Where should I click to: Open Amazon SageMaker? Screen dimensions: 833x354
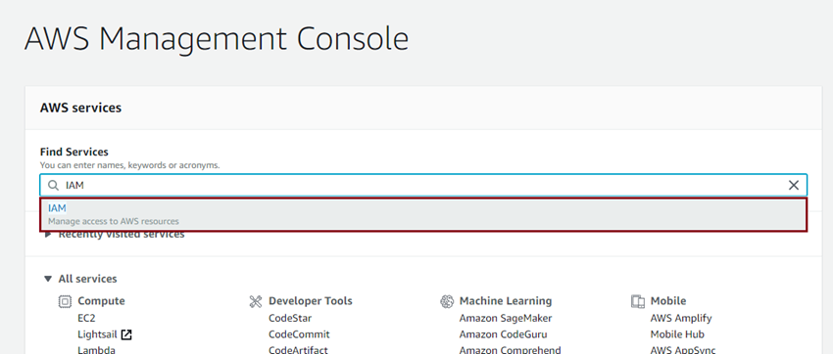click(506, 319)
